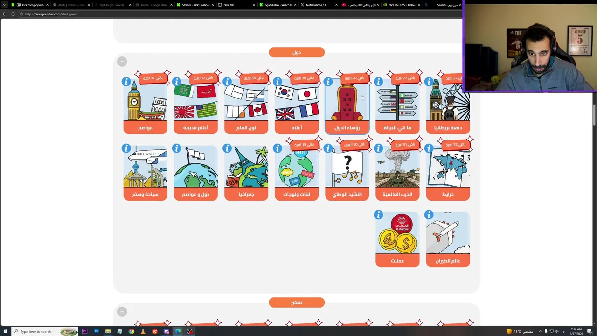This screenshot has width=597, height=336.
Task: Switch to Stream - Kick Dashboard tab
Action: pyautogui.click(x=195, y=5)
